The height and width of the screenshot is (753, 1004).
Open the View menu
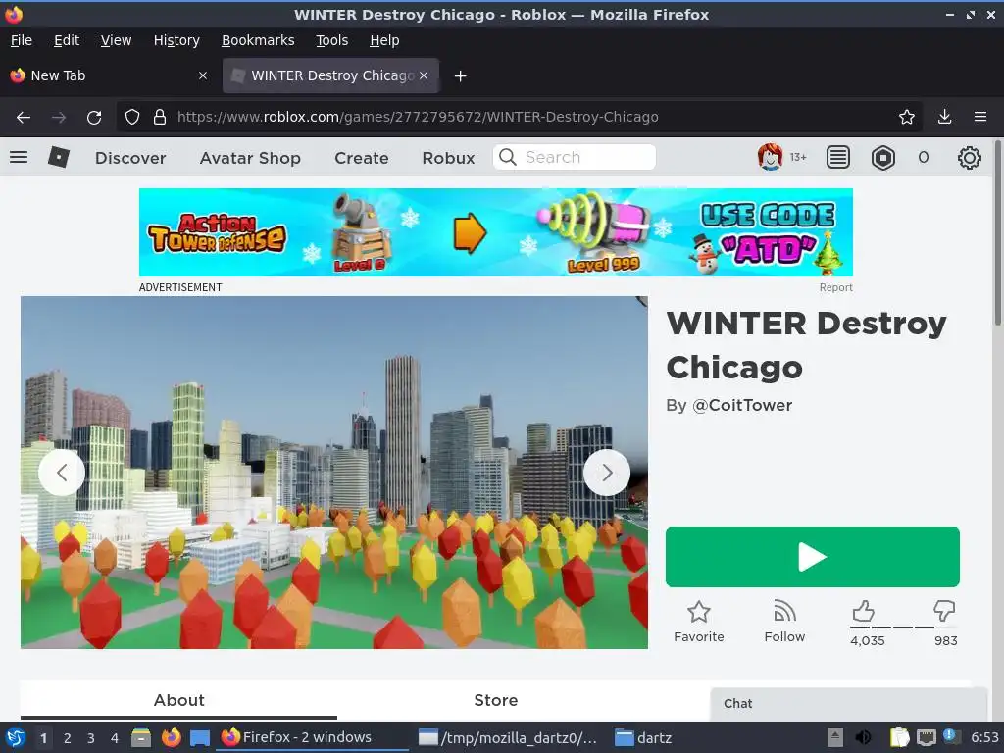coord(116,40)
